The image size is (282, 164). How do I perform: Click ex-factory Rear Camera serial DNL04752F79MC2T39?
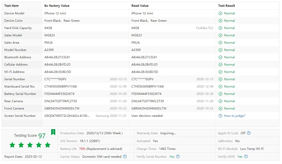(x=61, y=101)
